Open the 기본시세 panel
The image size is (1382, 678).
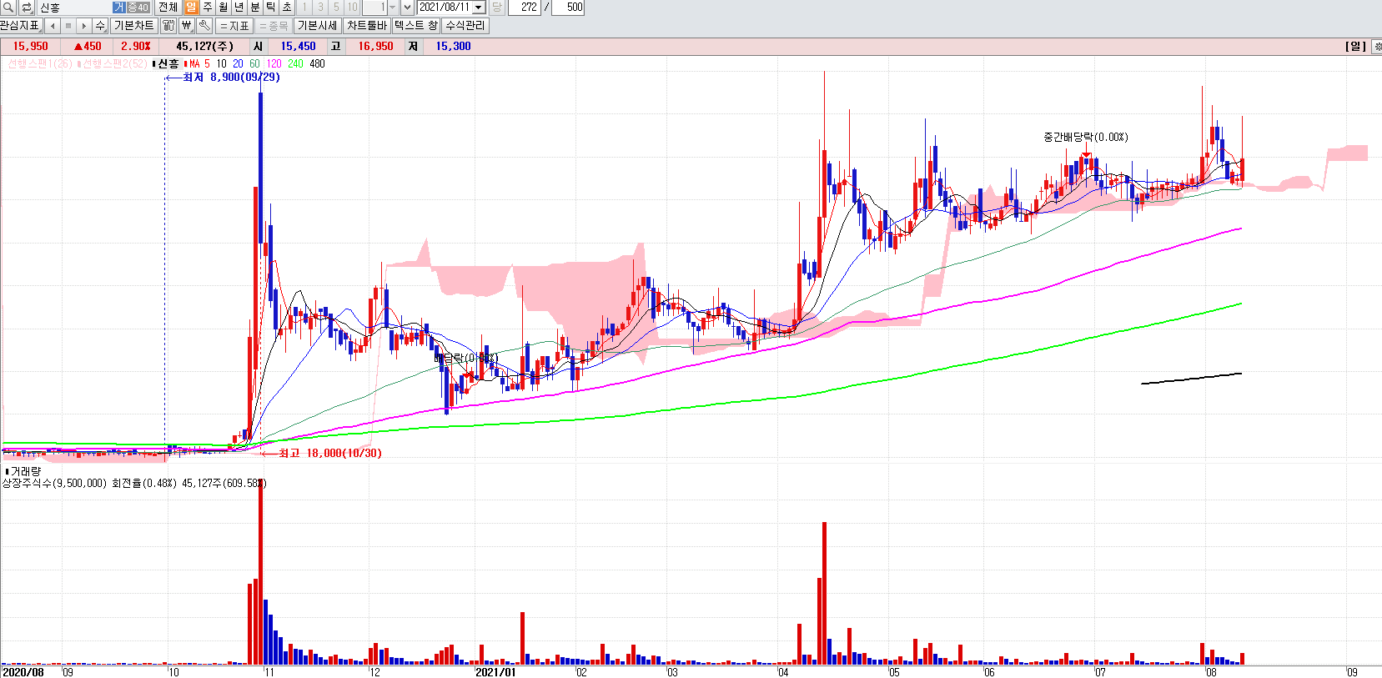[x=317, y=26]
